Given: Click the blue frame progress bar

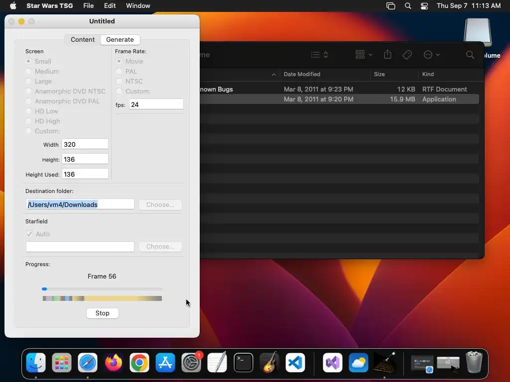Looking at the screenshot, I should (102, 289).
